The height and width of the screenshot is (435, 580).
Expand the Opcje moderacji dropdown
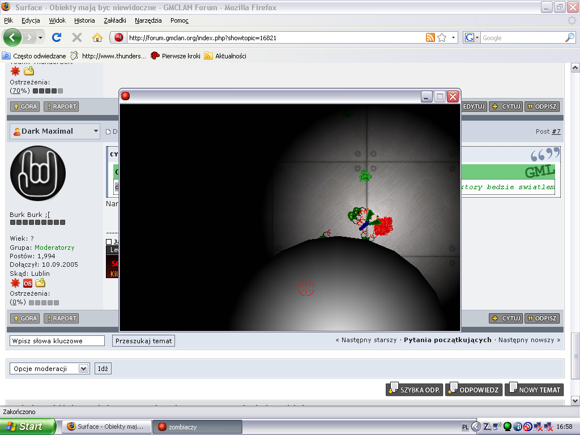pos(83,369)
